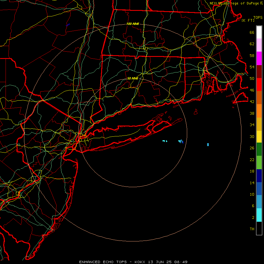Click the isolated blue echo outside 50 NMI ring
Screen dimensions: 264x264
[x=208, y=144]
